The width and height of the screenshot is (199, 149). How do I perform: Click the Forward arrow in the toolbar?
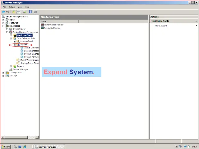click(x=8, y=12)
